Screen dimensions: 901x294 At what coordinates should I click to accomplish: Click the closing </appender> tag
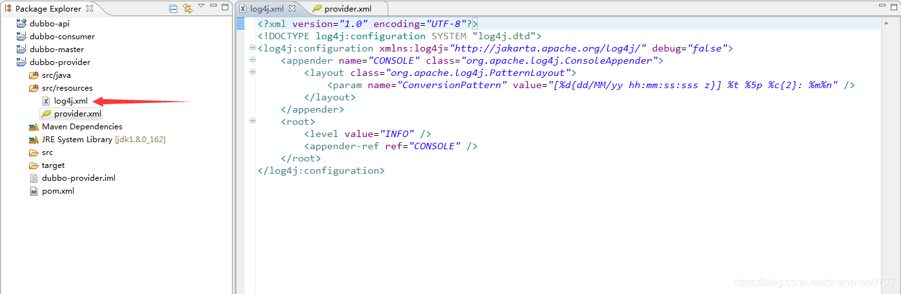[x=312, y=109]
